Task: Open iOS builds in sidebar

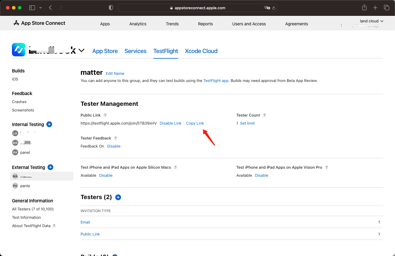Action: click(15, 79)
